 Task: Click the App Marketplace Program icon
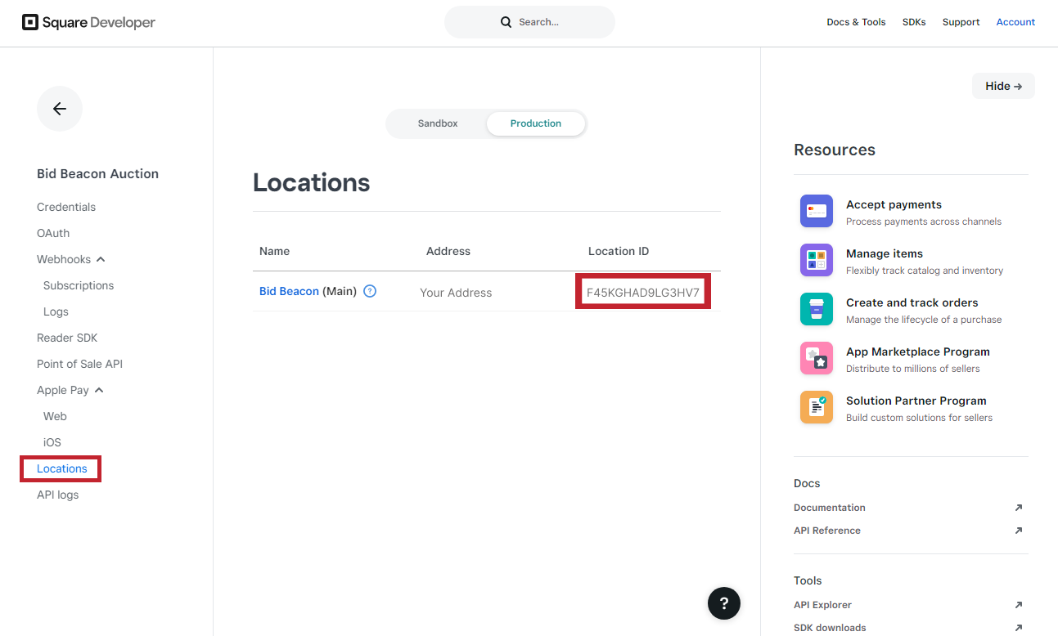pos(817,358)
